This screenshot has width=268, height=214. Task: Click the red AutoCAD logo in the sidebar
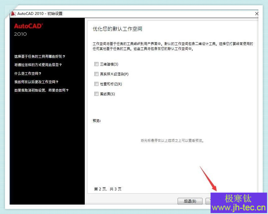(x=28, y=26)
